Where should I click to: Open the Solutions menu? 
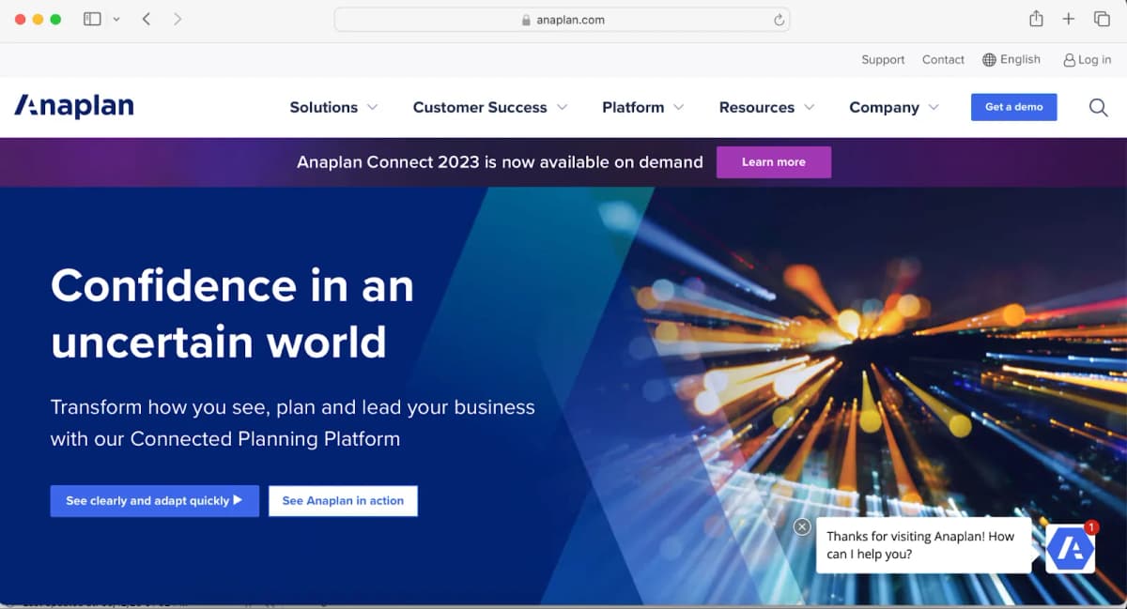coord(323,107)
